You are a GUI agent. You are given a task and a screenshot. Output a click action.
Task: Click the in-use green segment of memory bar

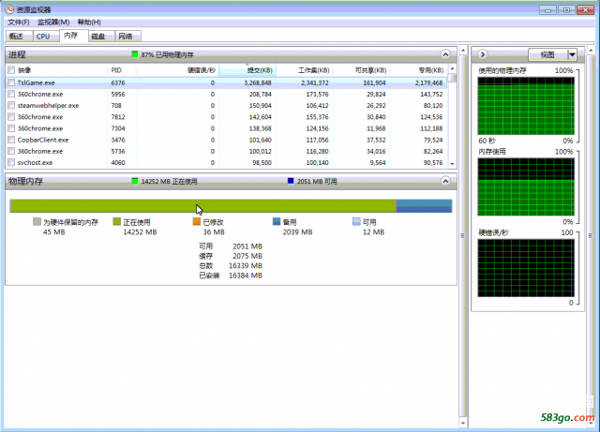(202, 206)
